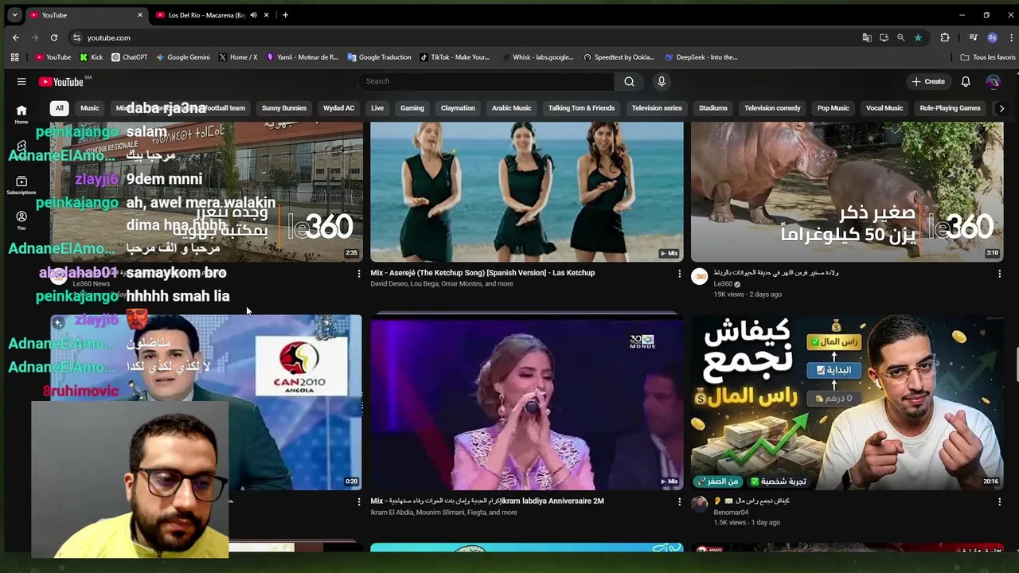Image resolution: width=1019 pixels, height=573 pixels.
Task: Select the Sunny Bunnies chip
Action: pyautogui.click(x=284, y=108)
